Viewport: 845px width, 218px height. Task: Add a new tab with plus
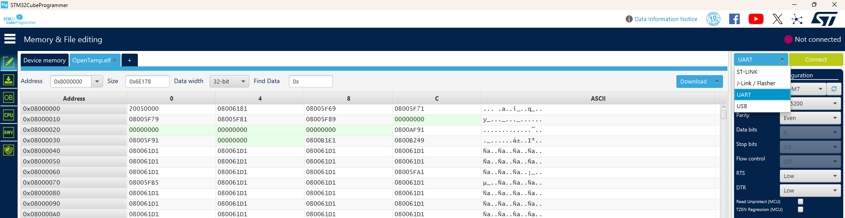pos(129,60)
